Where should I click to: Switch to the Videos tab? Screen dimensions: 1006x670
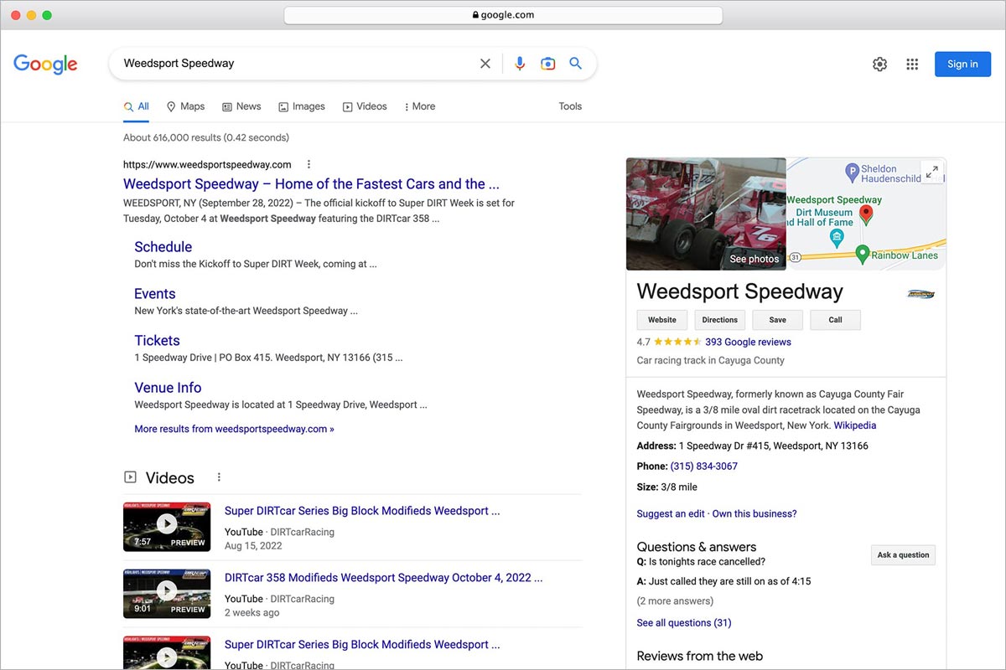click(365, 106)
